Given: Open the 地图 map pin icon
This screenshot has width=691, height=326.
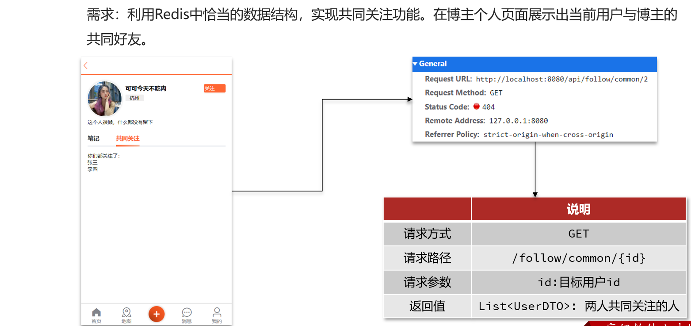Looking at the screenshot, I should [x=126, y=312].
